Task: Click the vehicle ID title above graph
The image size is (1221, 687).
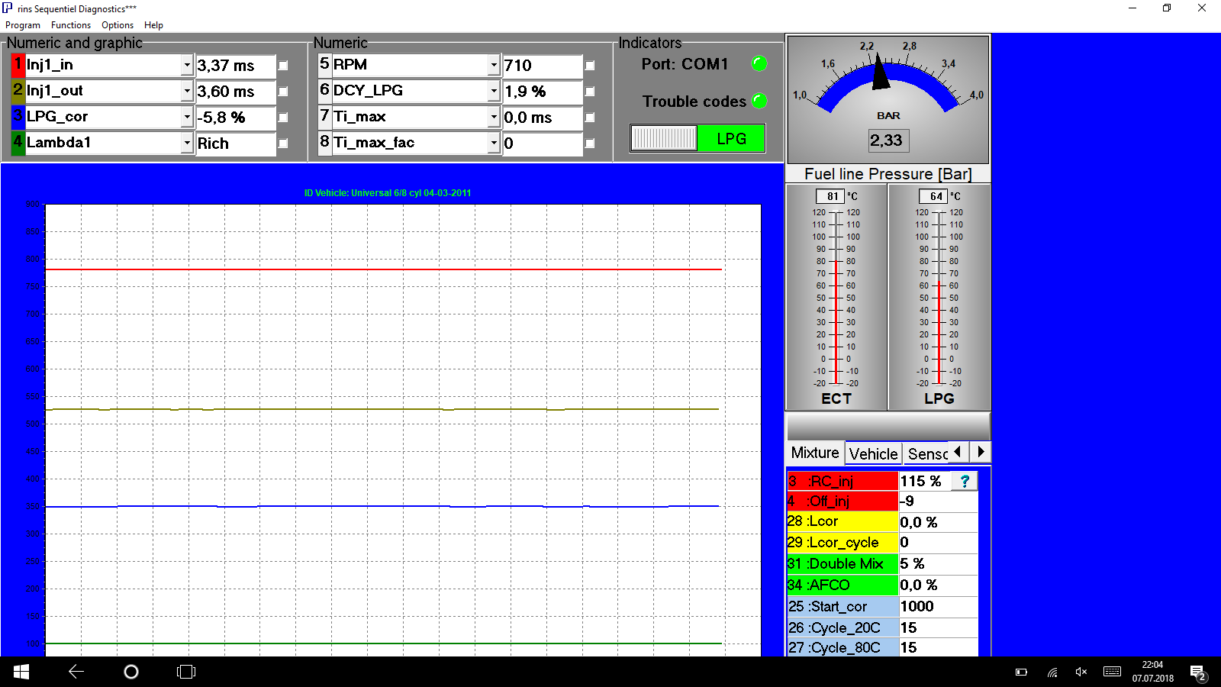Action: [388, 193]
